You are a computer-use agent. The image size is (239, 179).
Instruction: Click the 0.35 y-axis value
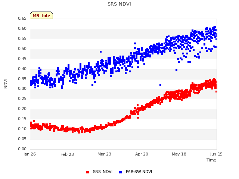click(x=22, y=79)
